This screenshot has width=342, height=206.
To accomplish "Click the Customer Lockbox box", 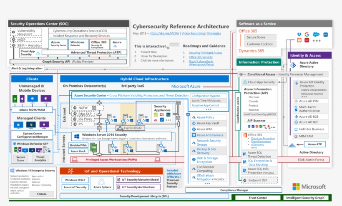I will [260, 44].
